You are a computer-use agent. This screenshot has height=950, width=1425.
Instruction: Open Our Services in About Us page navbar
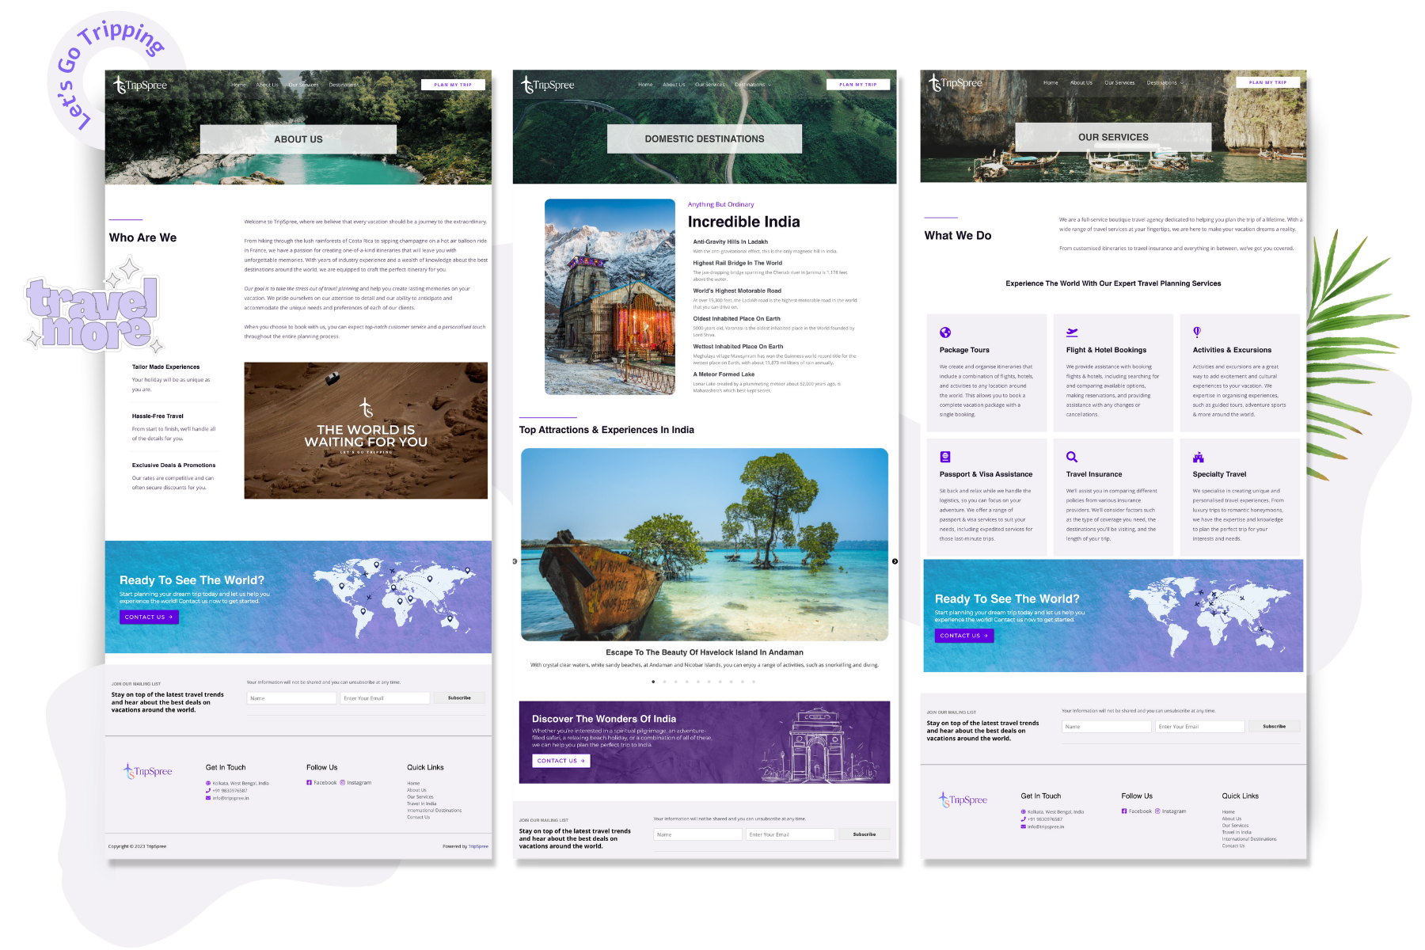coord(303,85)
